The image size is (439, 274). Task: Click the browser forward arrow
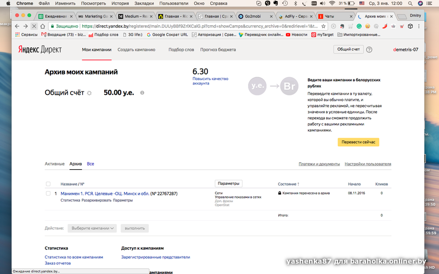(x=25, y=26)
